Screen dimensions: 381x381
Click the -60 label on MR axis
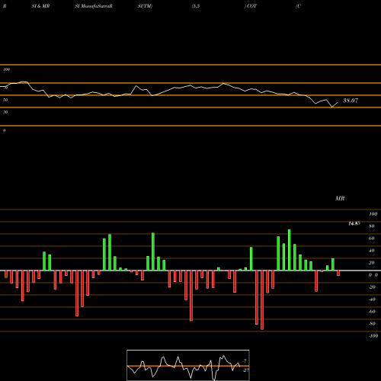[x=372, y=312]
